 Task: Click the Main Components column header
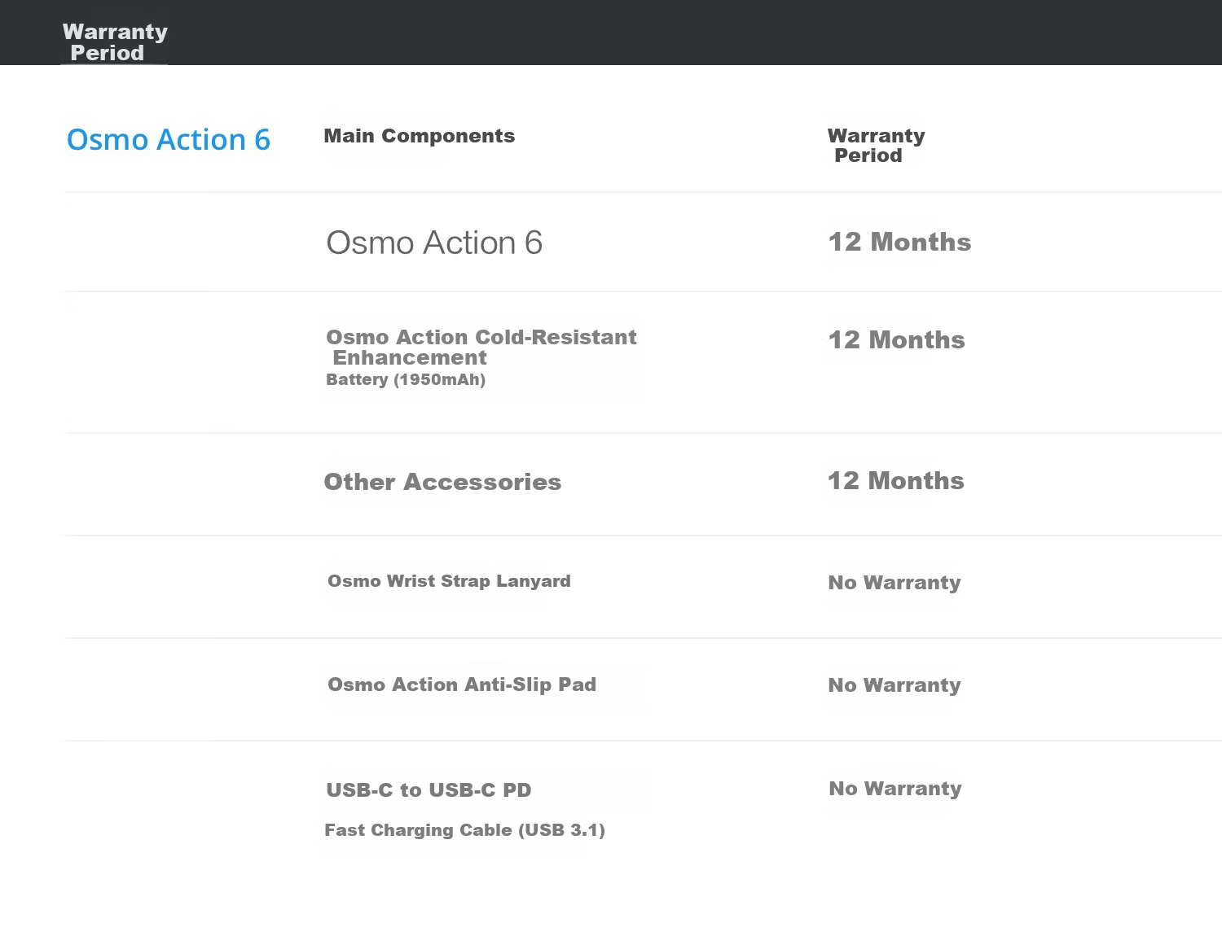(x=419, y=136)
